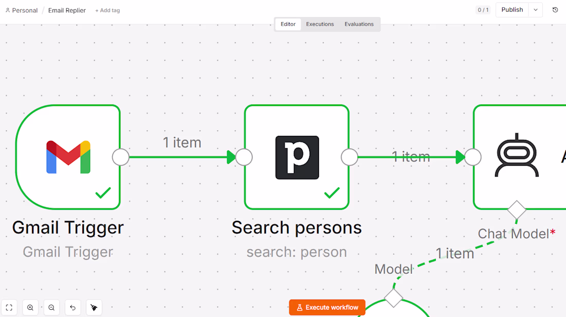Open workflow history clock icon

point(555,10)
